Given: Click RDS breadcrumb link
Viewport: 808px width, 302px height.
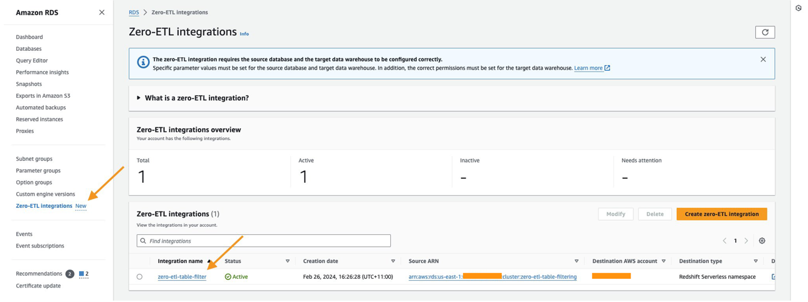Looking at the screenshot, I should pos(134,13).
